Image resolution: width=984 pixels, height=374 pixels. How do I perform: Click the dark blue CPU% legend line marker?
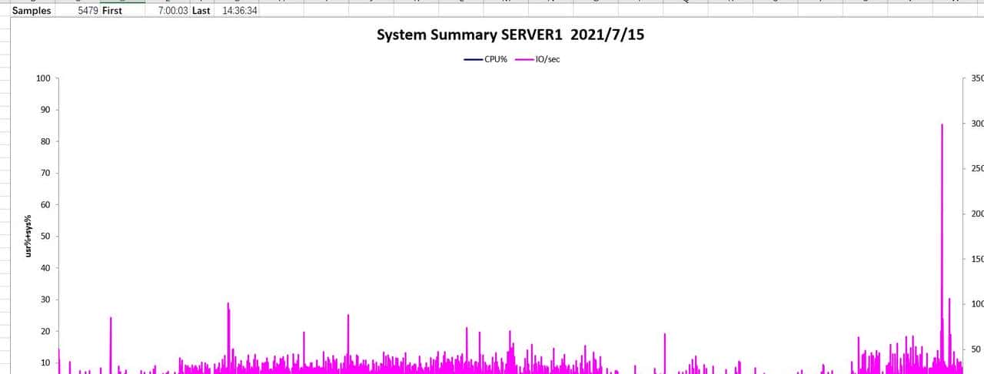[x=473, y=59]
